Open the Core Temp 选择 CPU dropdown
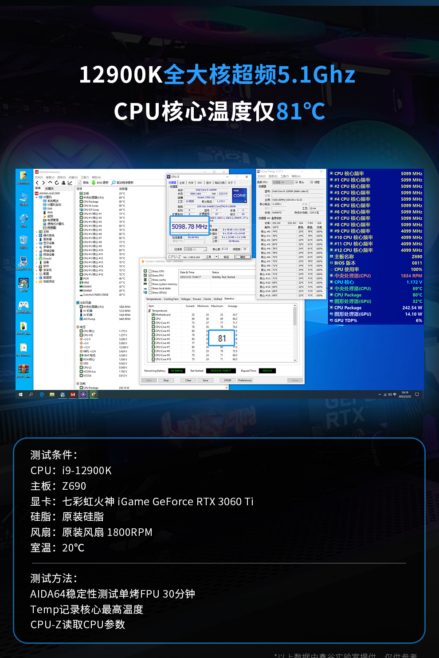This screenshot has width=439, height=658. coord(282,182)
